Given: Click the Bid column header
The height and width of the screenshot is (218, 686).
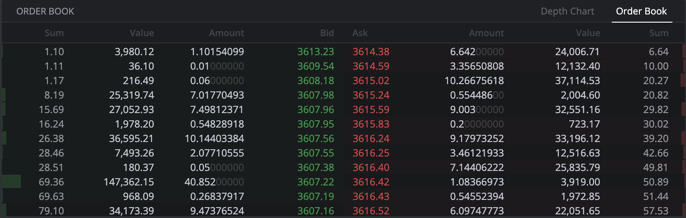Looking at the screenshot, I should click(327, 33).
